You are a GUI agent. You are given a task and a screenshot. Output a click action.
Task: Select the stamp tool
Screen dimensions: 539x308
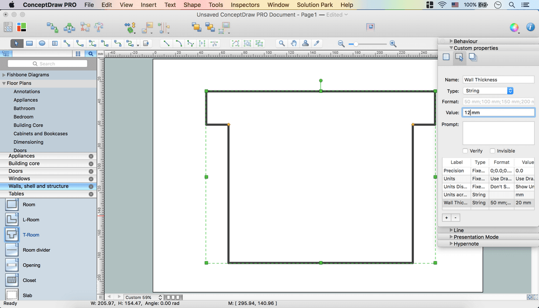[x=305, y=43]
